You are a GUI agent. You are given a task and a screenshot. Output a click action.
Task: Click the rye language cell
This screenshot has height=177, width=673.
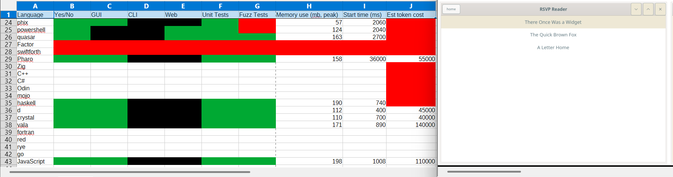tap(35, 147)
